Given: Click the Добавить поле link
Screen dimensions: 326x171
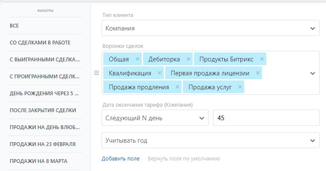Looking at the screenshot, I should [120, 159].
